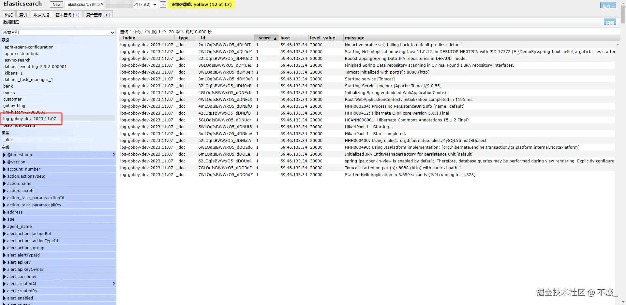Expand the agent_name field filter
This screenshot has width=626, height=305.
[x=59, y=227]
